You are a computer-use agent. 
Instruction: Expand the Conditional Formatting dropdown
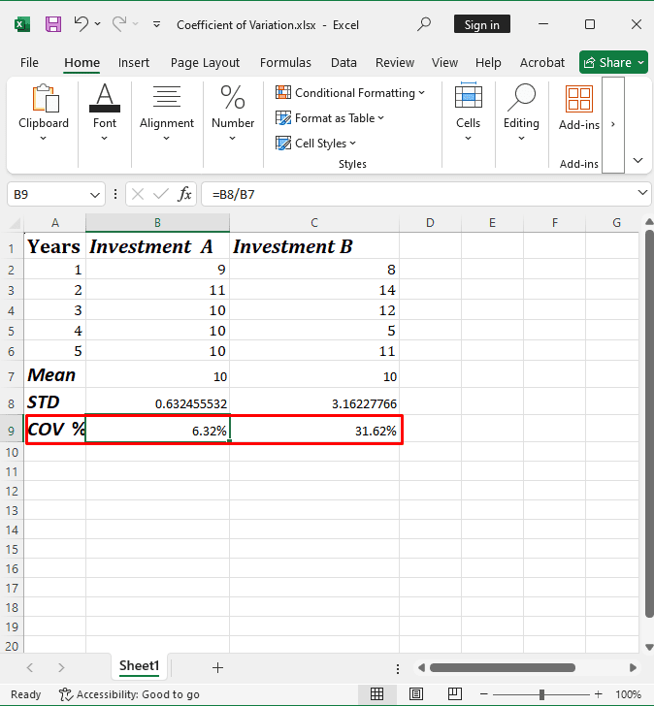351,93
